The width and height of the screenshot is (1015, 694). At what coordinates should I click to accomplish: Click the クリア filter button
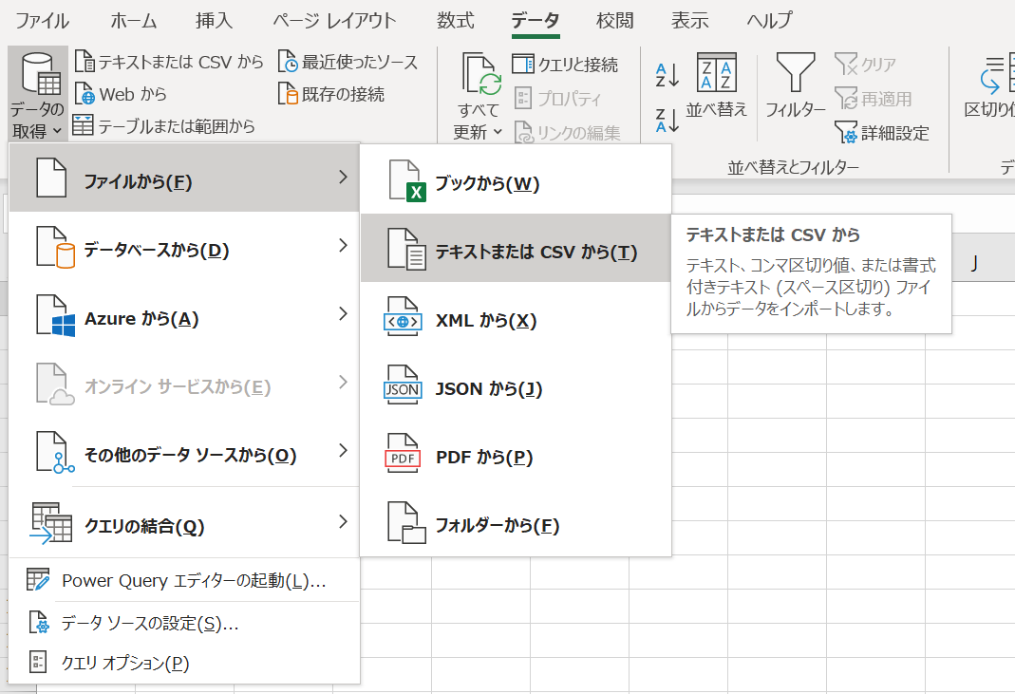[866, 65]
